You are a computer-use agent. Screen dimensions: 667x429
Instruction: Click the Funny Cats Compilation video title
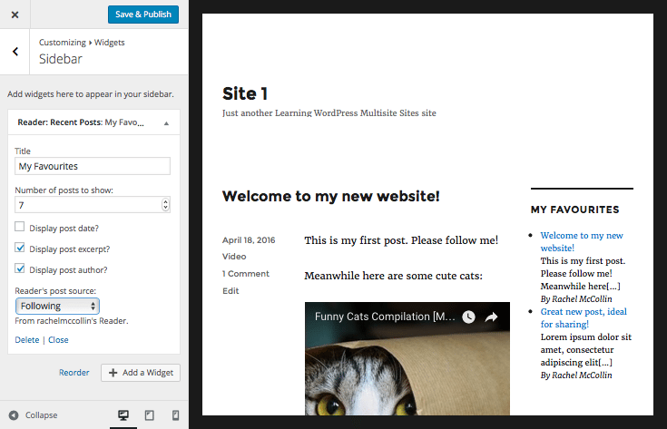point(385,317)
